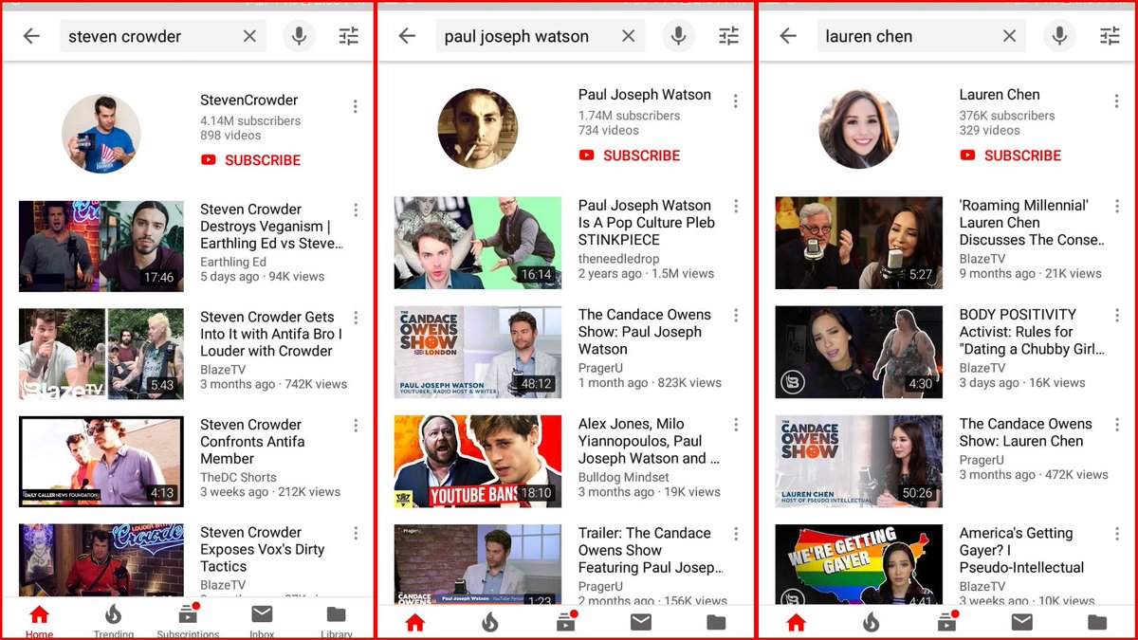The image size is (1138, 640).
Task: Open options menu for Lauren Chen channel
Action: pyautogui.click(x=1116, y=101)
